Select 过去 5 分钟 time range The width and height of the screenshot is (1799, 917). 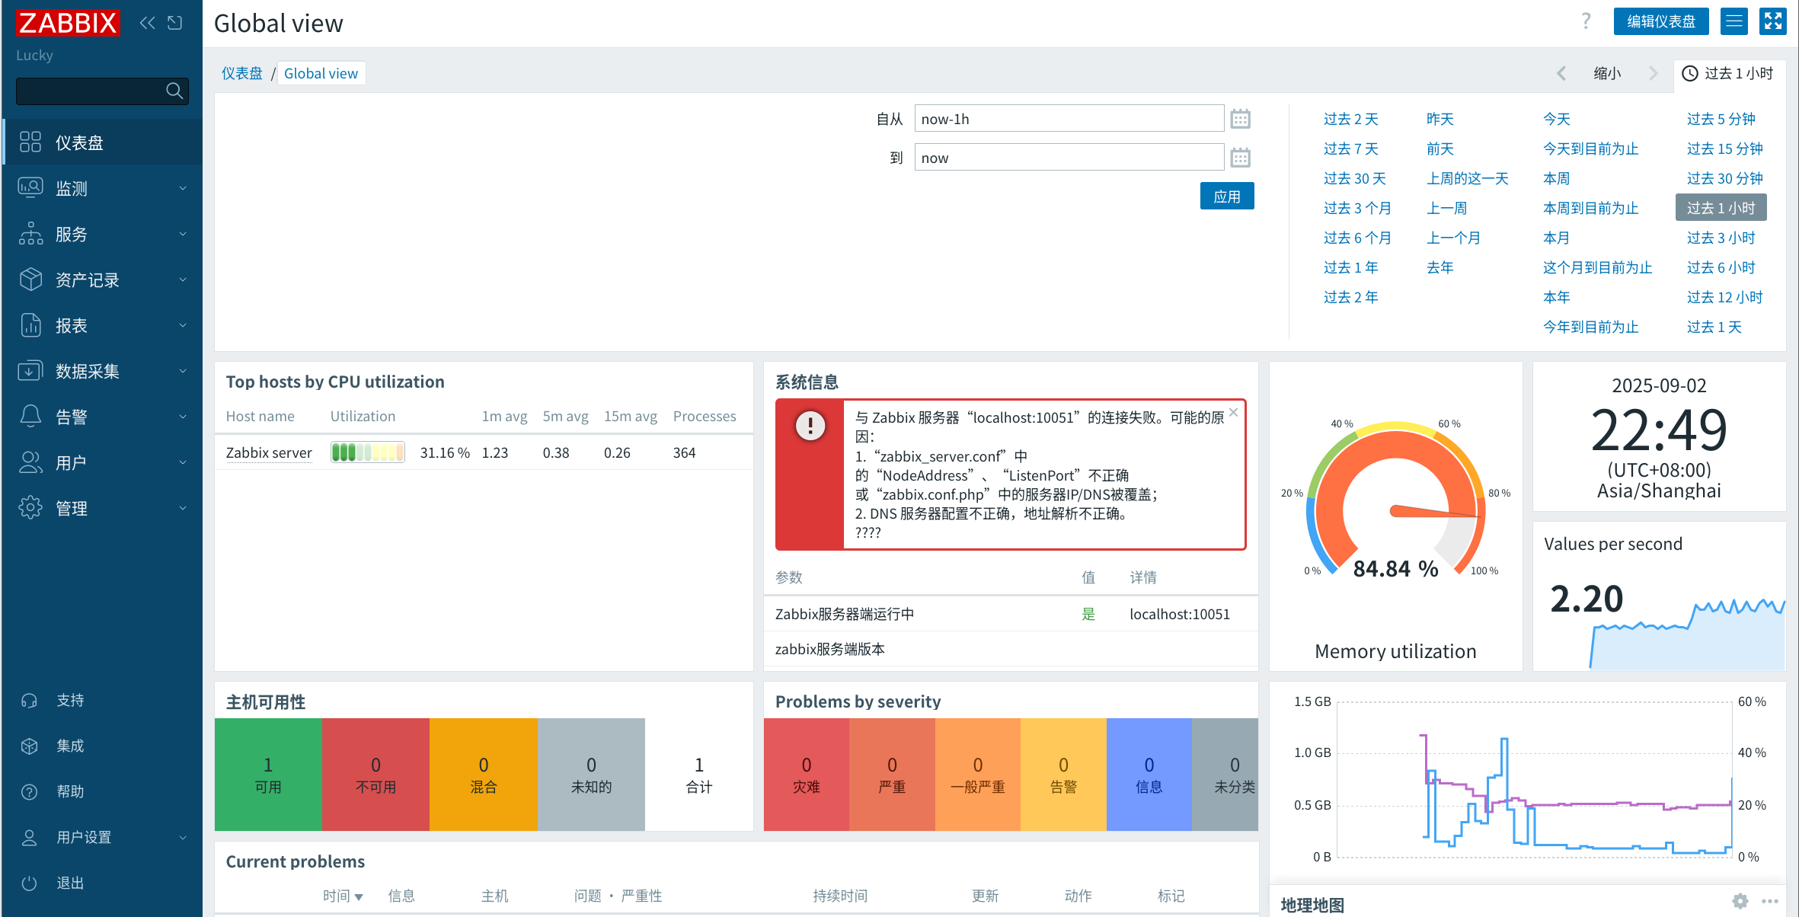pos(1721,119)
